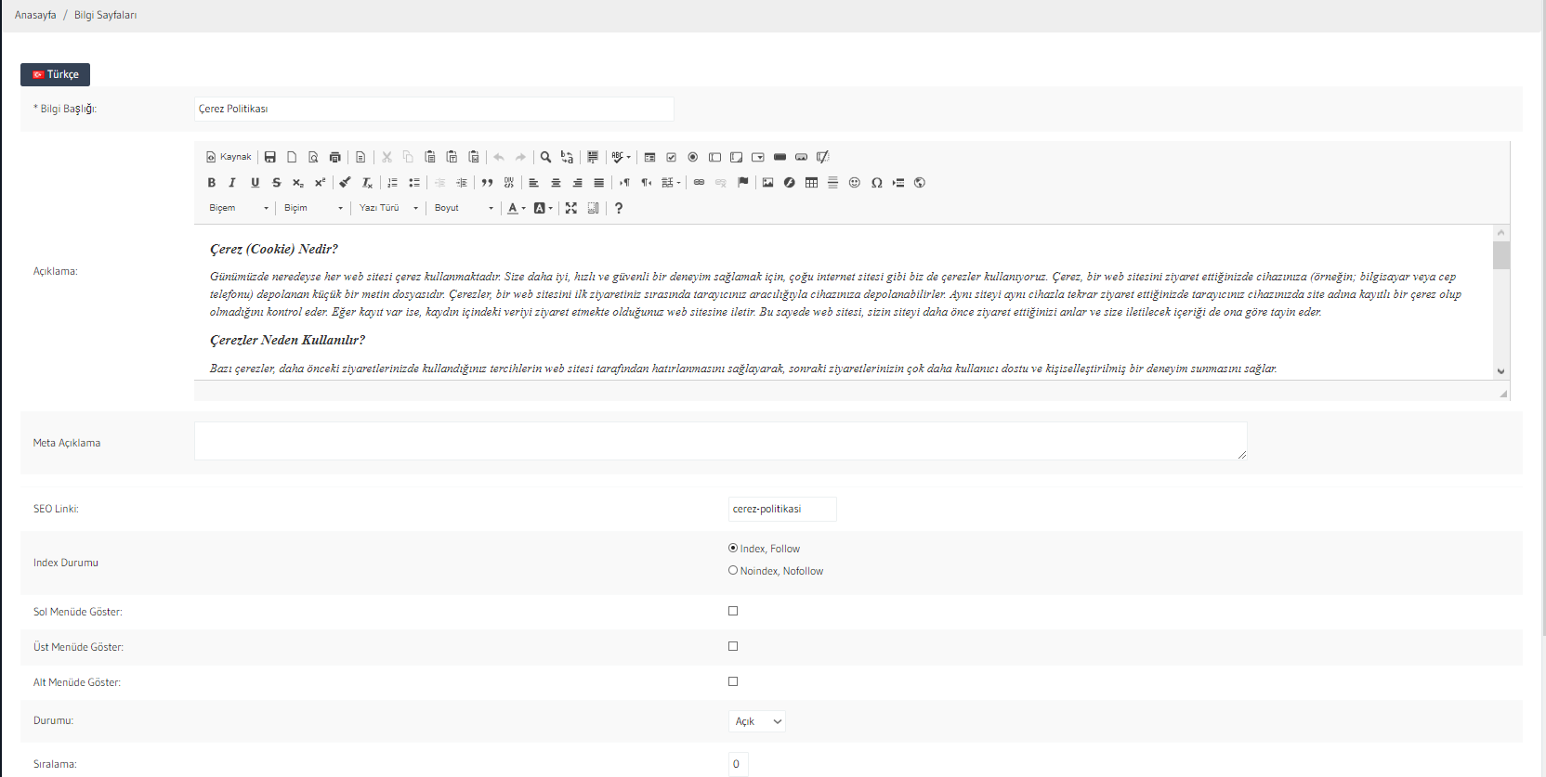Screen dimensions: 1546x777
Task: Open the text color picker
Action: point(516,208)
